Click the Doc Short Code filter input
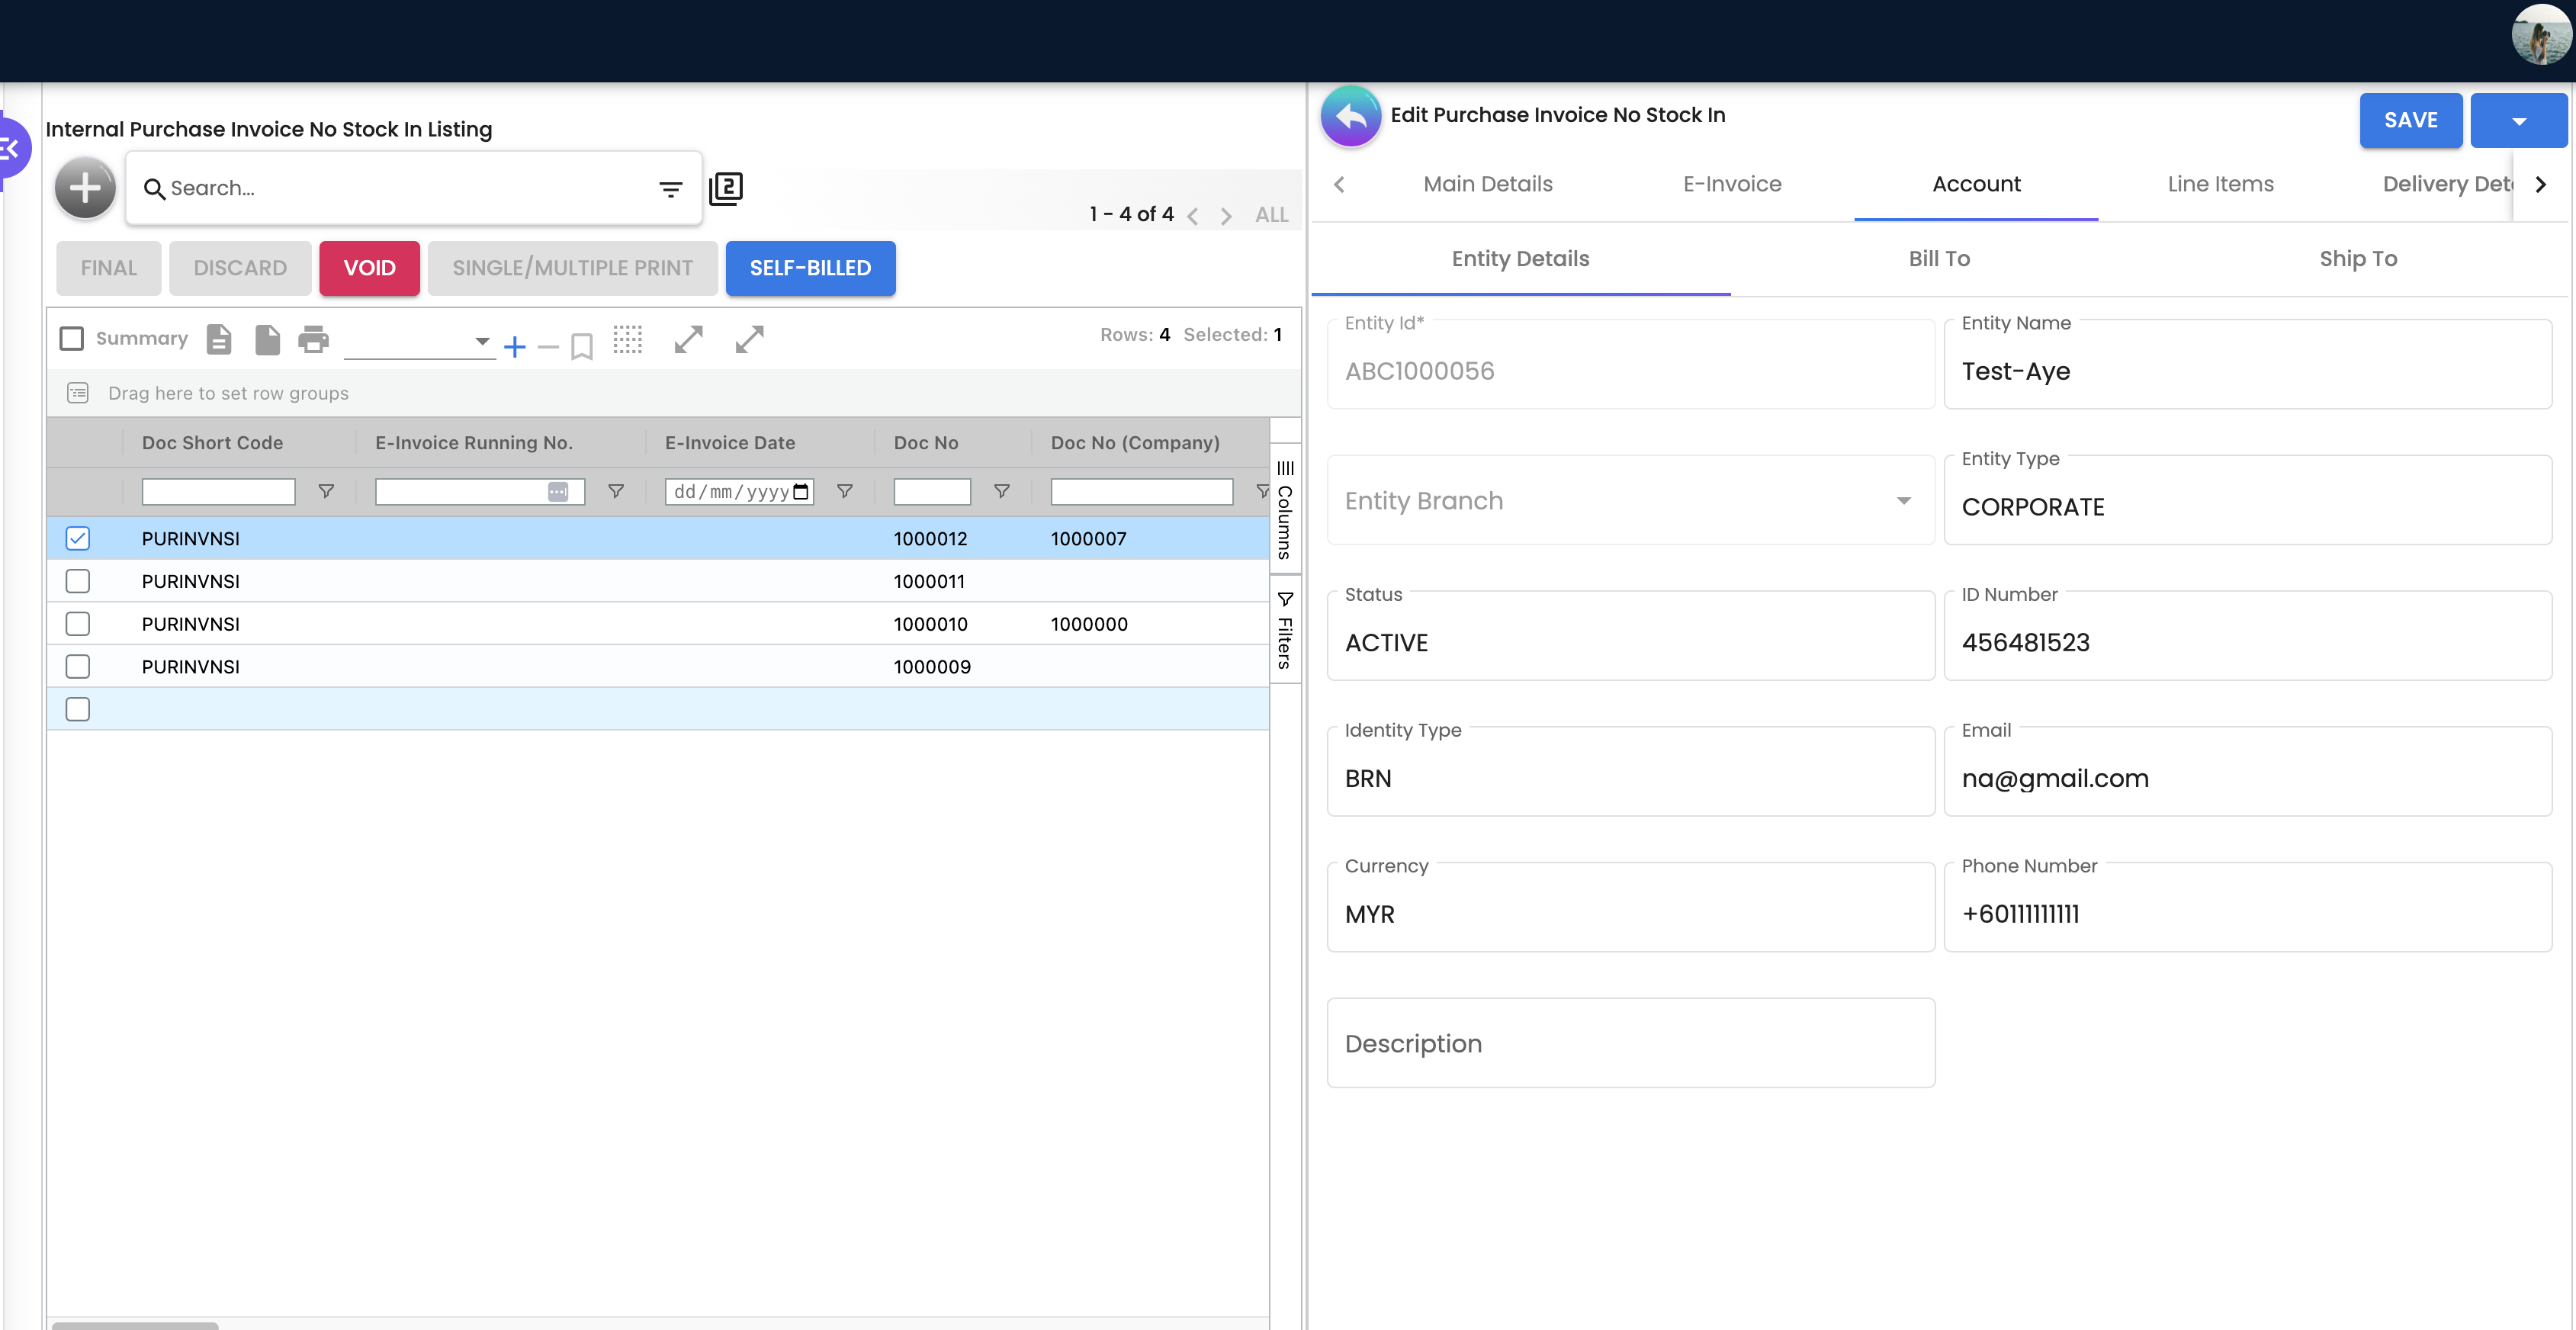Viewport: 2576px width, 1330px height. [218, 491]
